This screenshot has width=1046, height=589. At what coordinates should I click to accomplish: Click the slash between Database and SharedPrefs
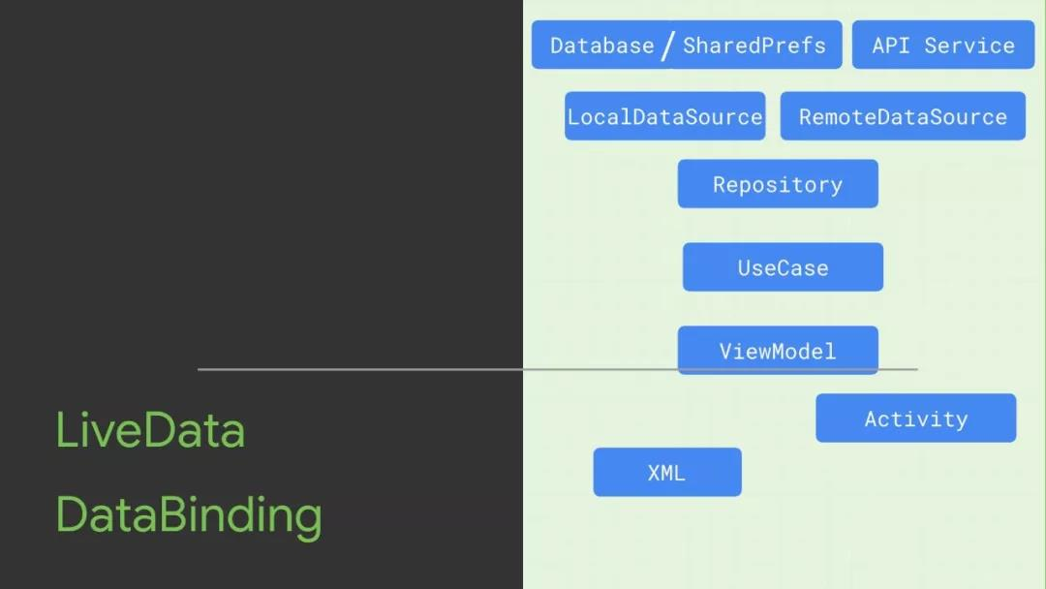[668, 46]
